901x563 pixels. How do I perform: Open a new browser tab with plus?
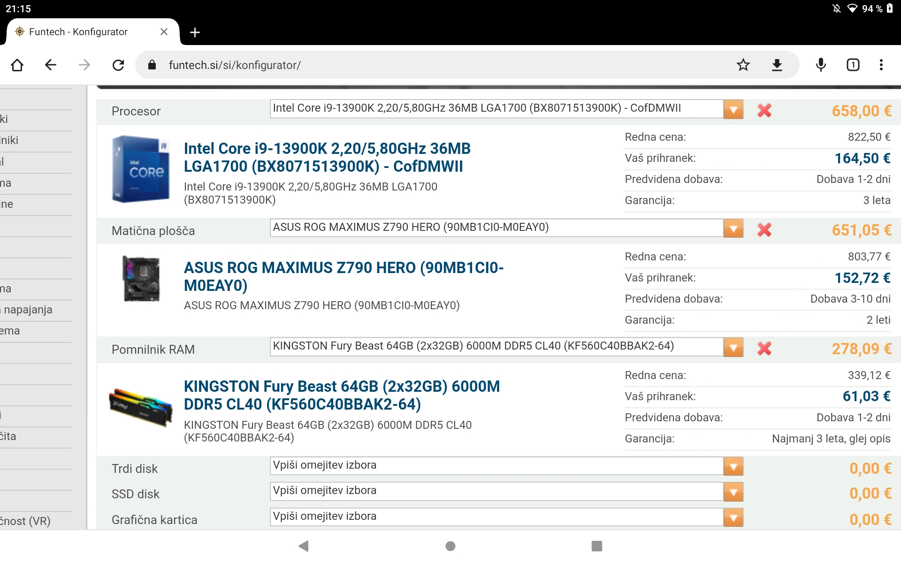click(x=195, y=32)
